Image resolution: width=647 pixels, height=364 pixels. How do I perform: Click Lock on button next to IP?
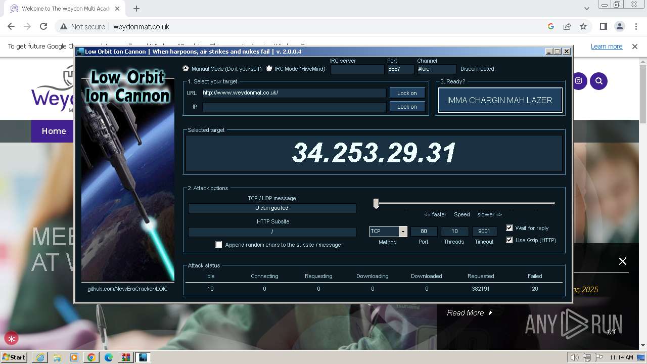(x=407, y=107)
